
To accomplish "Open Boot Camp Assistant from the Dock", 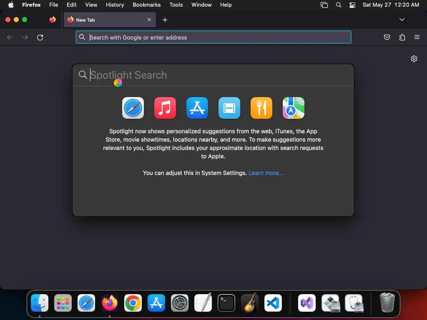I will pos(330,303).
